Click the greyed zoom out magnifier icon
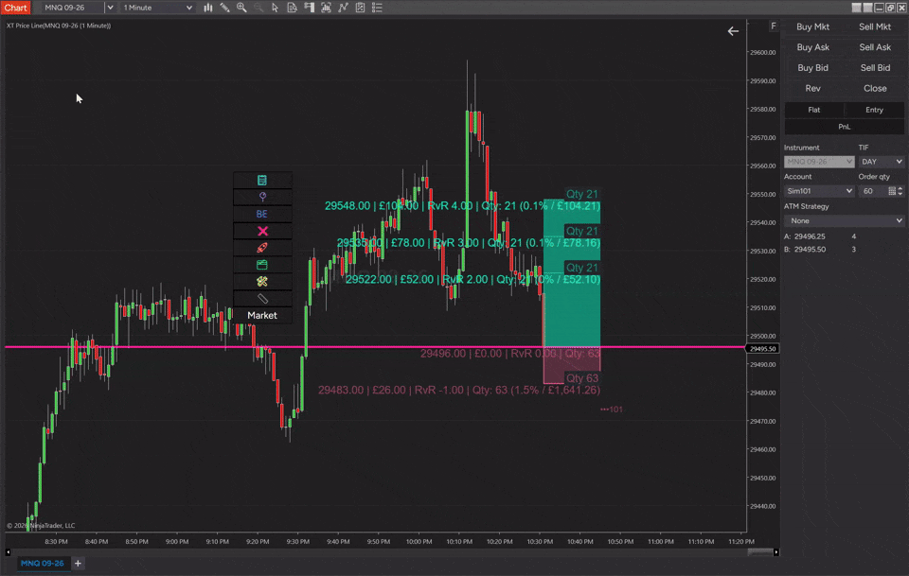The image size is (909, 576). click(x=258, y=8)
